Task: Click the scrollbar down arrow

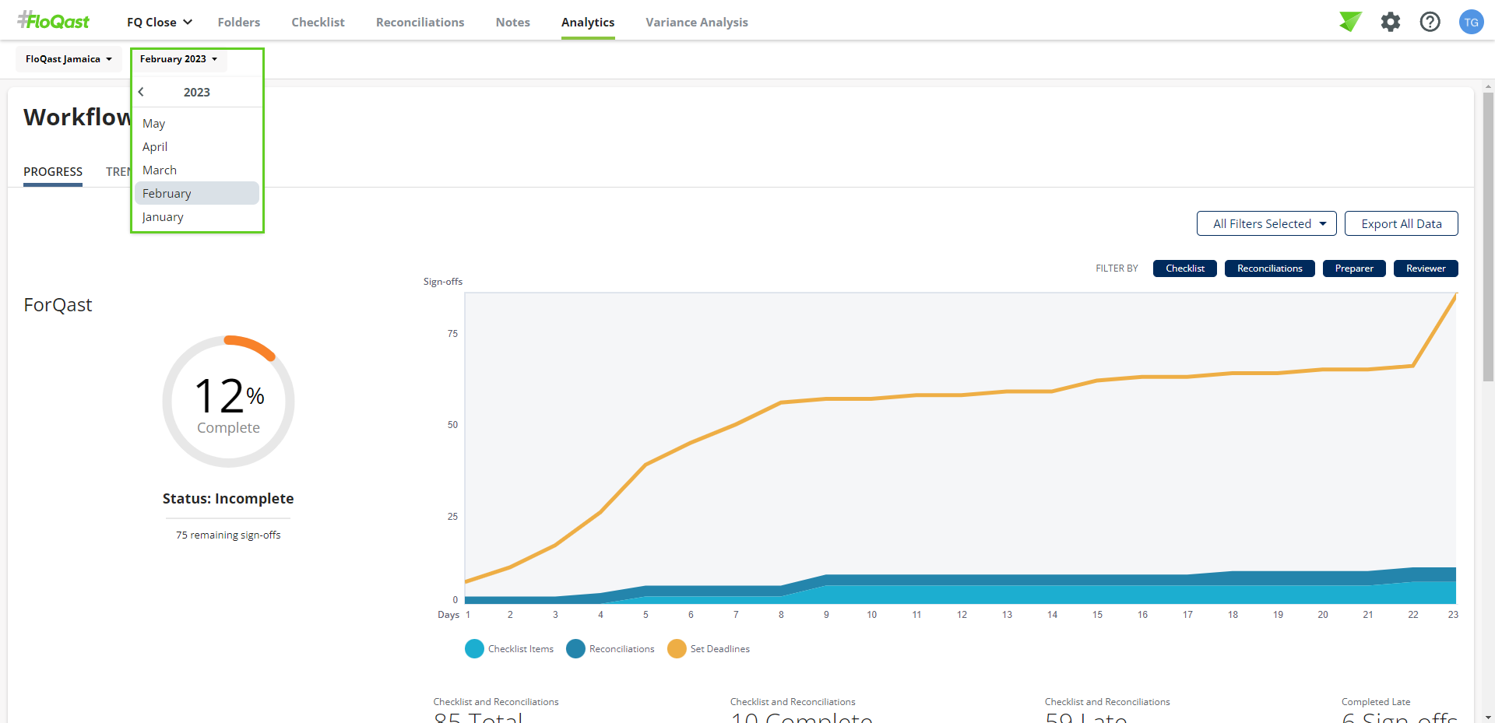Action: point(1488,717)
